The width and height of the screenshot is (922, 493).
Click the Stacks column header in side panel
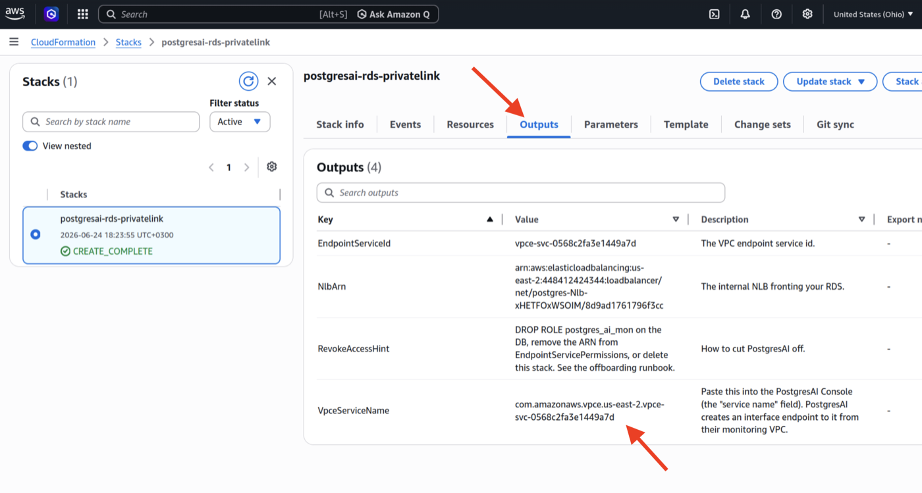click(74, 195)
